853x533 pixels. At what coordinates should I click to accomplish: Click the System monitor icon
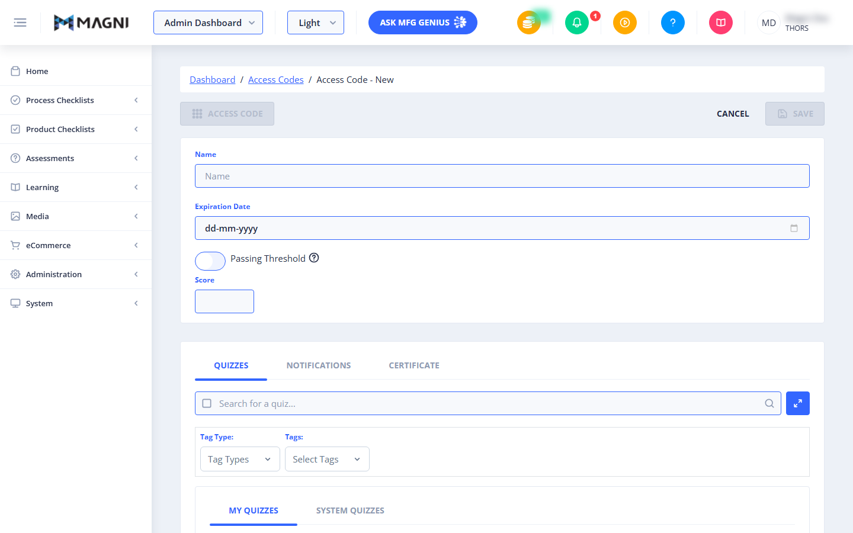pos(15,303)
